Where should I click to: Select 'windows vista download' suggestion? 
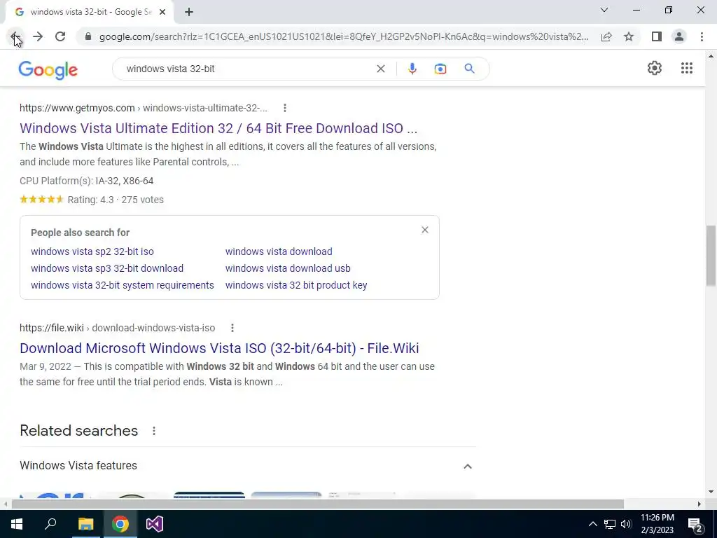279,251
